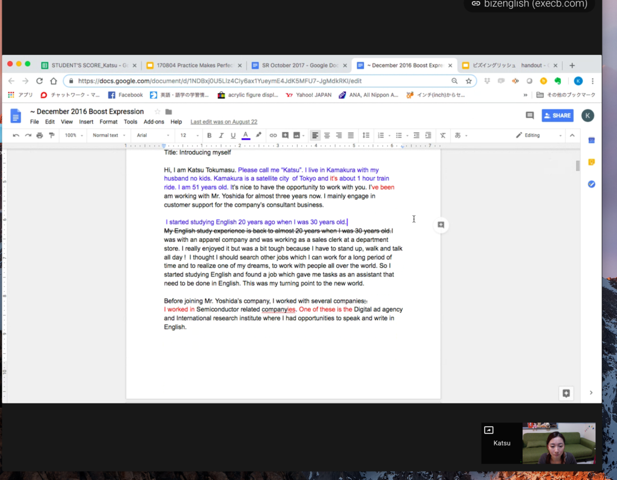Switch to STUDENT'S SCORE_Katsu tab
Screen dimensions: 617x480
point(84,65)
